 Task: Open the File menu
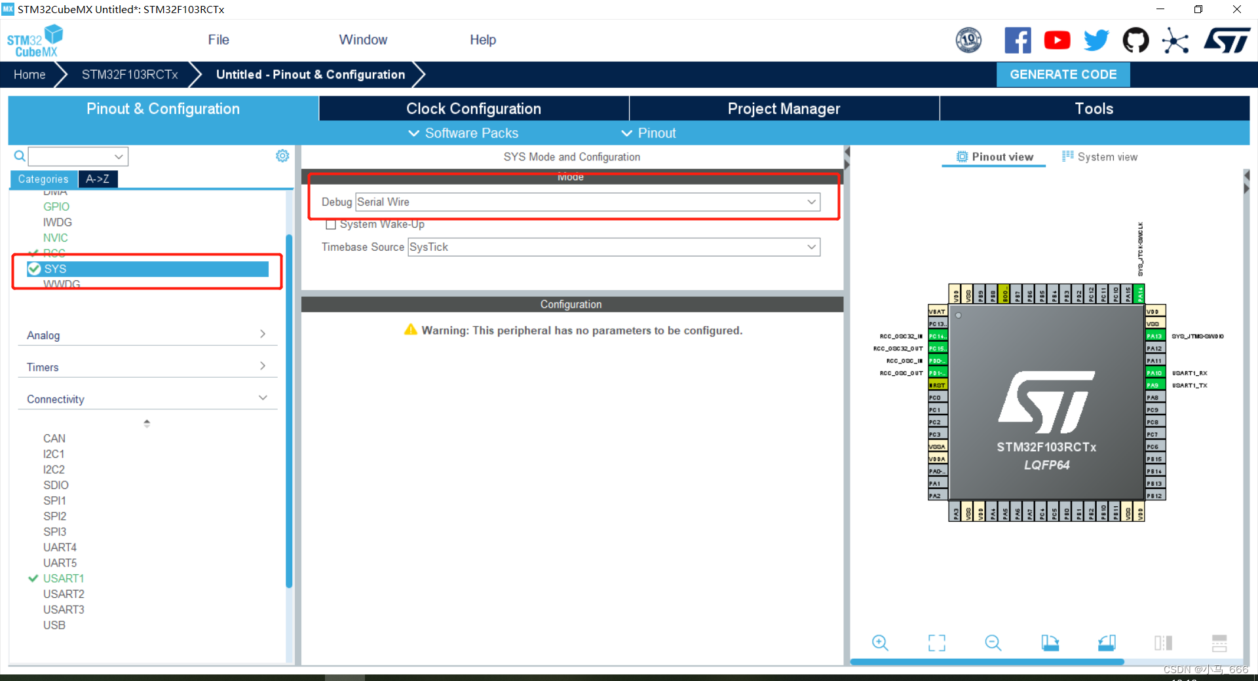pos(218,40)
